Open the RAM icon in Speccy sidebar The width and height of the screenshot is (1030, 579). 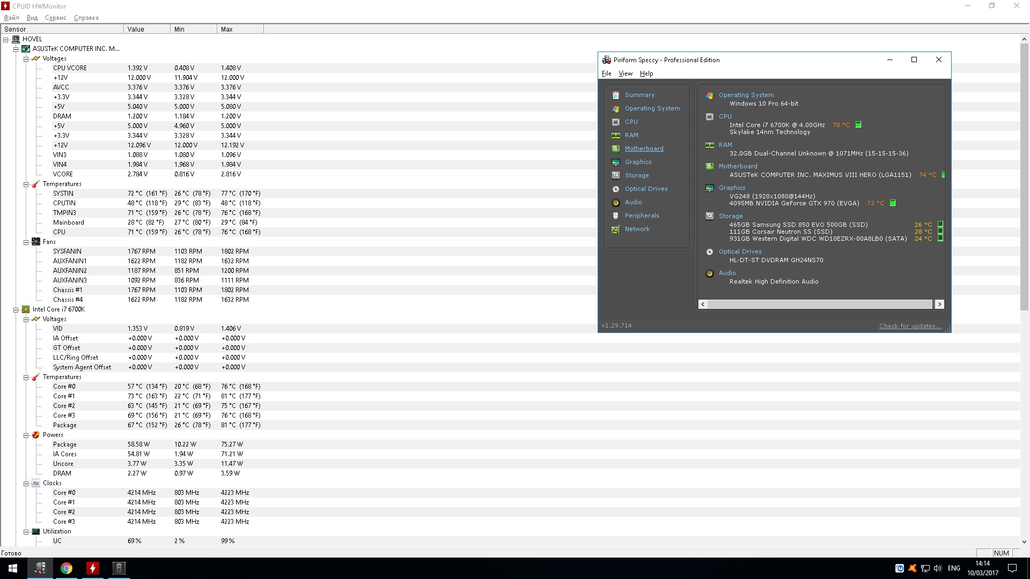click(616, 135)
